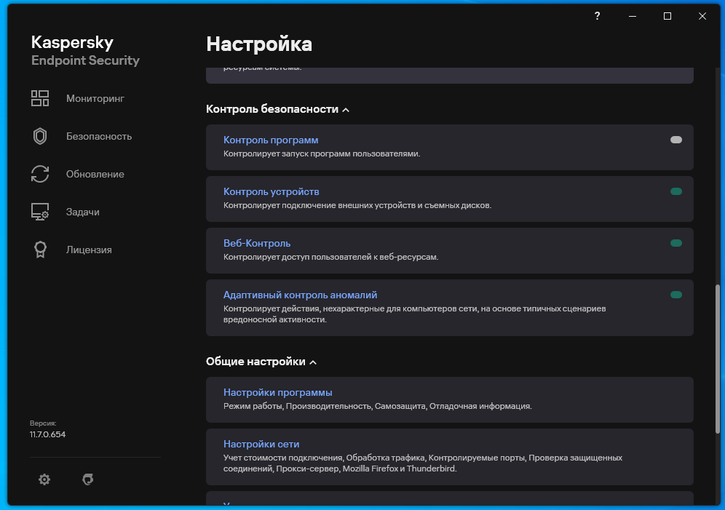
Task: Click the 'Режим работы, Производительность' description
Action: tap(378, 407)
